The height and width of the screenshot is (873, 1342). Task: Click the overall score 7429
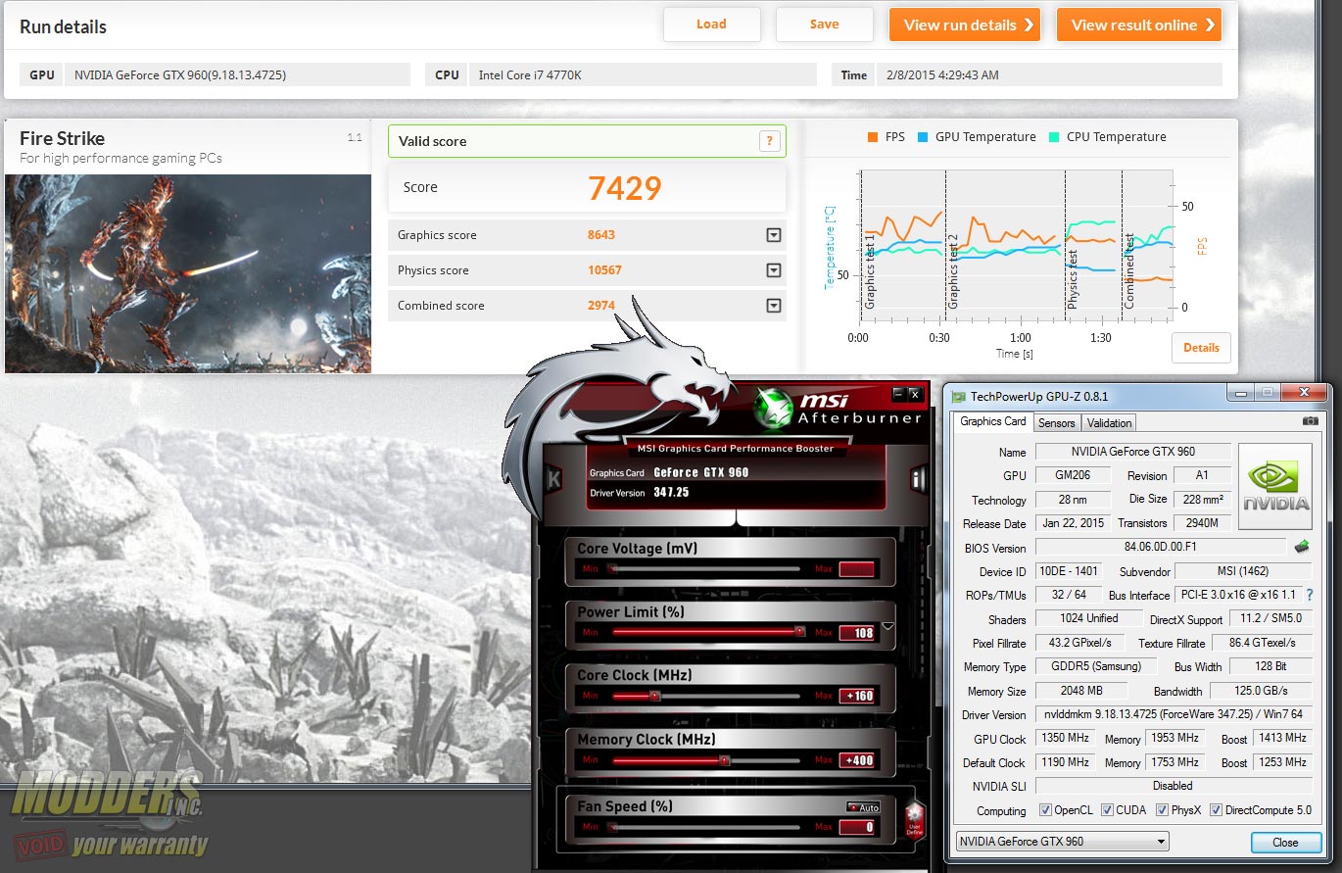click(x=625, y=187)
